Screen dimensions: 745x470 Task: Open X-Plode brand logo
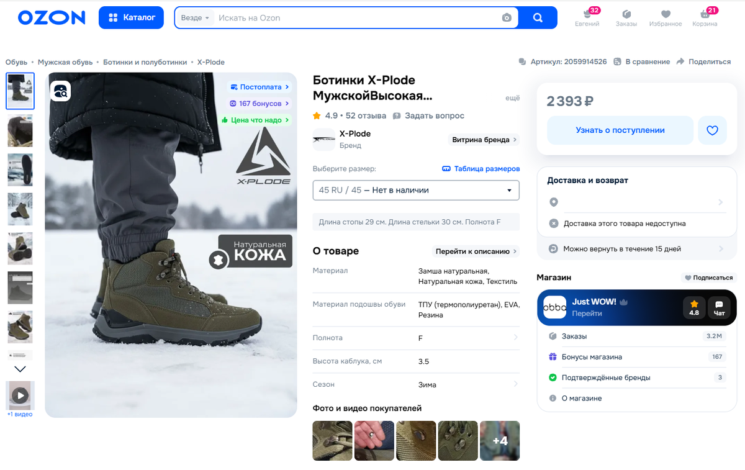coord(323,139)
